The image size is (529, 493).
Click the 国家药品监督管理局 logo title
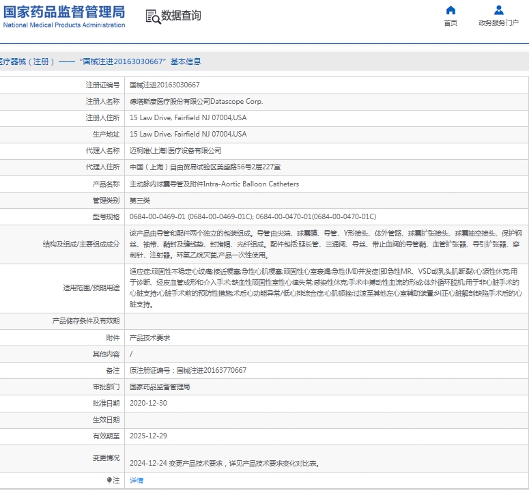tap(64, 12)
